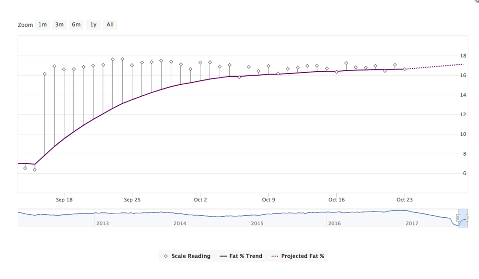
Task: Click the navigator timeline near 2016
Action: 334,223
